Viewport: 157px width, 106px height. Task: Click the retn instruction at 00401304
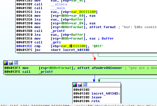point(96,101)
